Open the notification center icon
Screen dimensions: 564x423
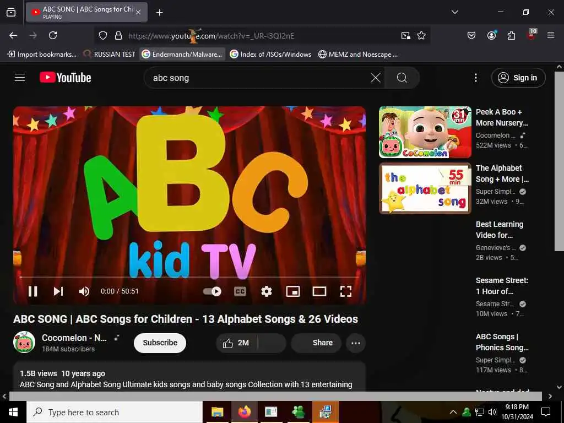[546, 412]
